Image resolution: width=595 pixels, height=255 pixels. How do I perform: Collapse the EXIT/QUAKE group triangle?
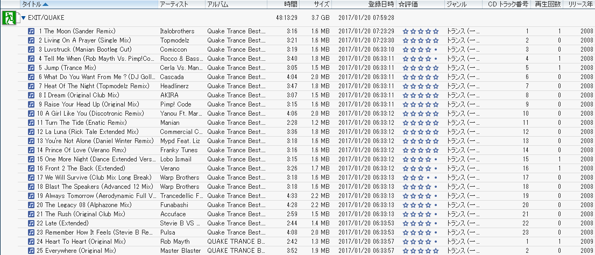tap(24, 18)
